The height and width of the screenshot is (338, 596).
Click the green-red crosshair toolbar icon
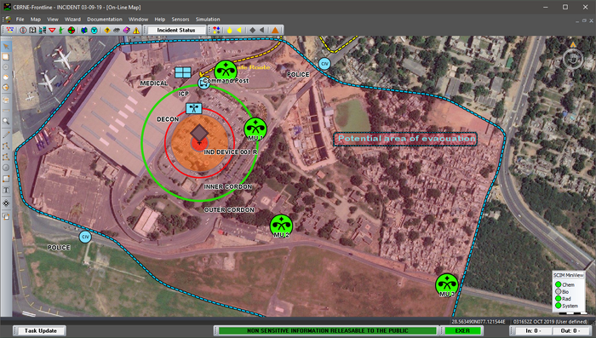[71, 31]
